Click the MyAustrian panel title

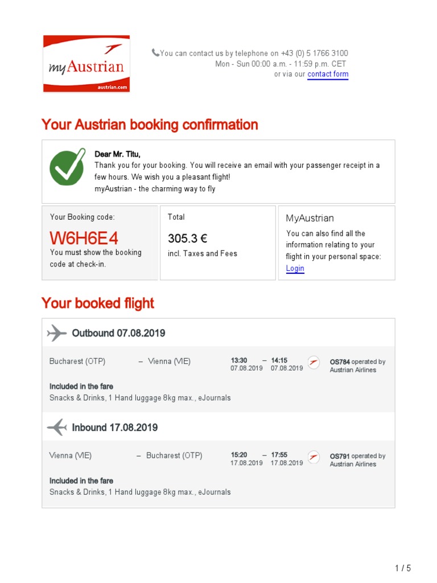pos(310,218)
